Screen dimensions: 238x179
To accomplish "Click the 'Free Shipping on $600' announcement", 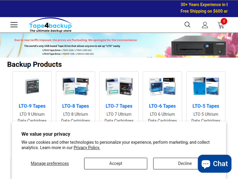I will 204,11.
